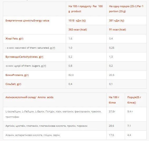The height and width of the screenshot is (141, 149).
Task: Select the 'СільSalt, g(г)' row label
Action: coord(13,84)
